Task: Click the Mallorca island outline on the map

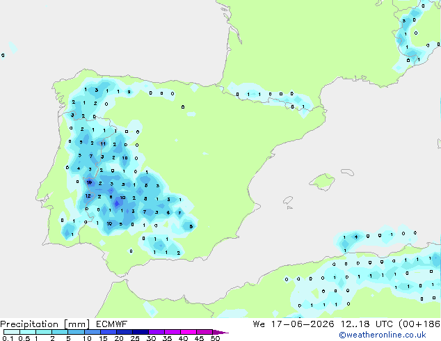Action: 322,182
